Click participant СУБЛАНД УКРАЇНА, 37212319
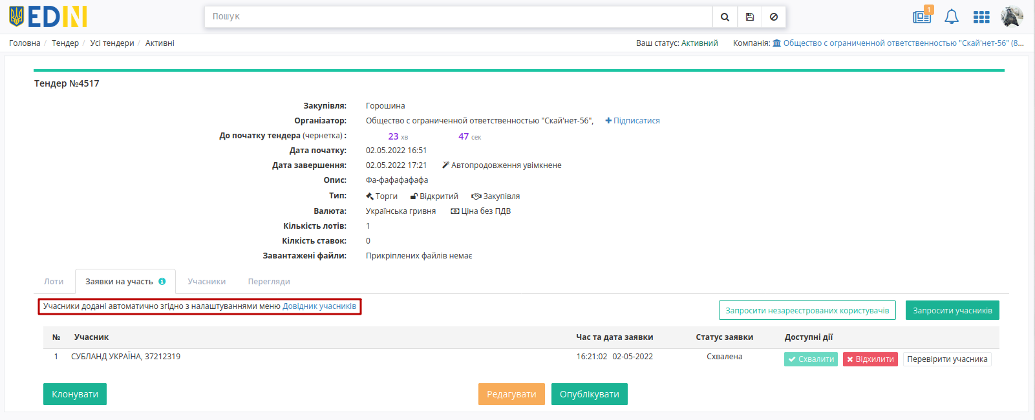1035x420 pixels. click(x=125, y=357)
